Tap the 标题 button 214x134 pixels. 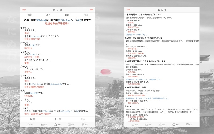[32, 119]
